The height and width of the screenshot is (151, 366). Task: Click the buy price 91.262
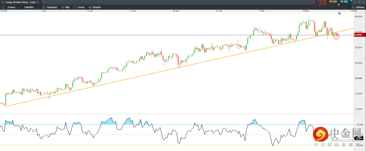tap(344, 2)
